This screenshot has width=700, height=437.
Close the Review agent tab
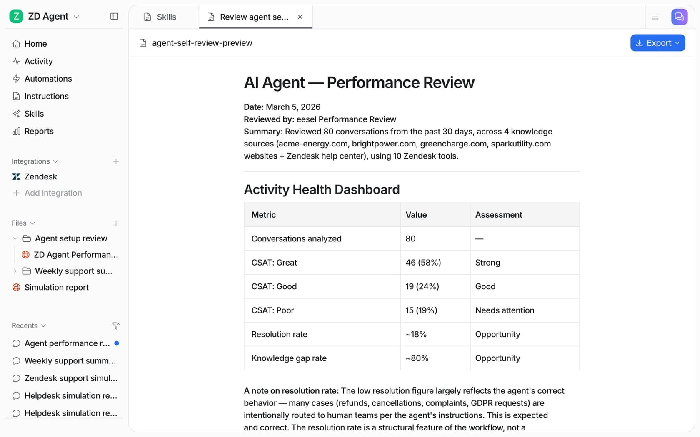(x=300, y=17)
